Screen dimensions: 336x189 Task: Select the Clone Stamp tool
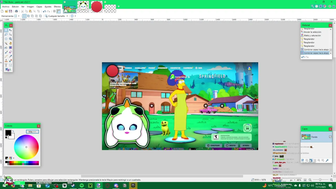point(6,61)
